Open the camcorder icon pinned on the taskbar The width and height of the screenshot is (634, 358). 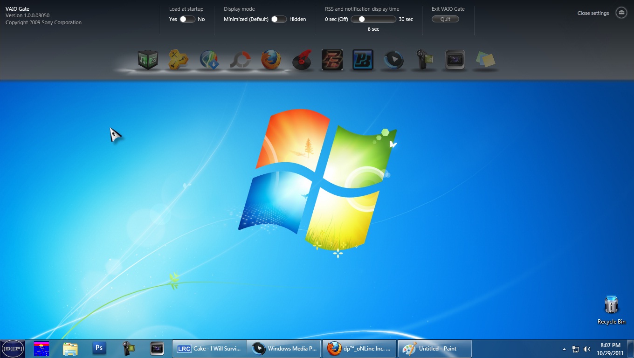pos(128,348)
